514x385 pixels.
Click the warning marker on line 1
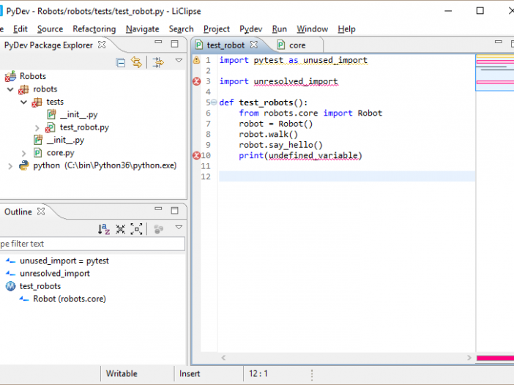(x=196, y=60)
